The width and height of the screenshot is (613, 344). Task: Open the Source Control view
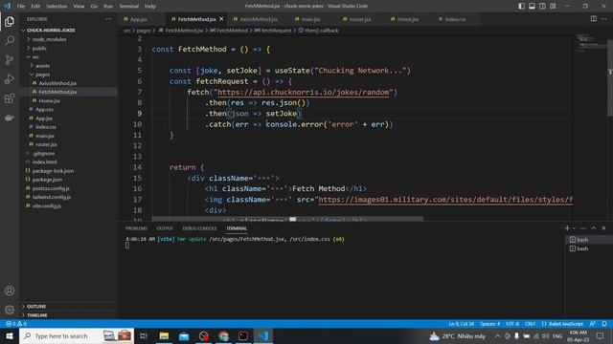[10, 59]
